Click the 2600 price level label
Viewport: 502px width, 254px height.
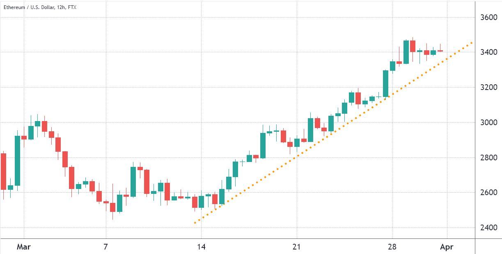pos(488,193)
